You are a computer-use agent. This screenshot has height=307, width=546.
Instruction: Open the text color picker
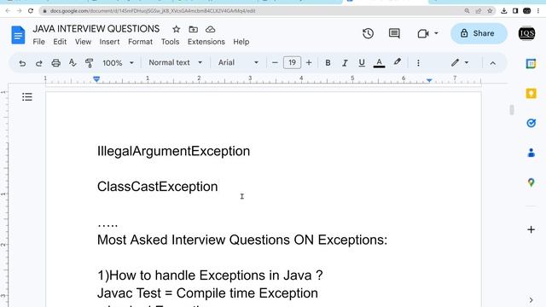[379, 62]
